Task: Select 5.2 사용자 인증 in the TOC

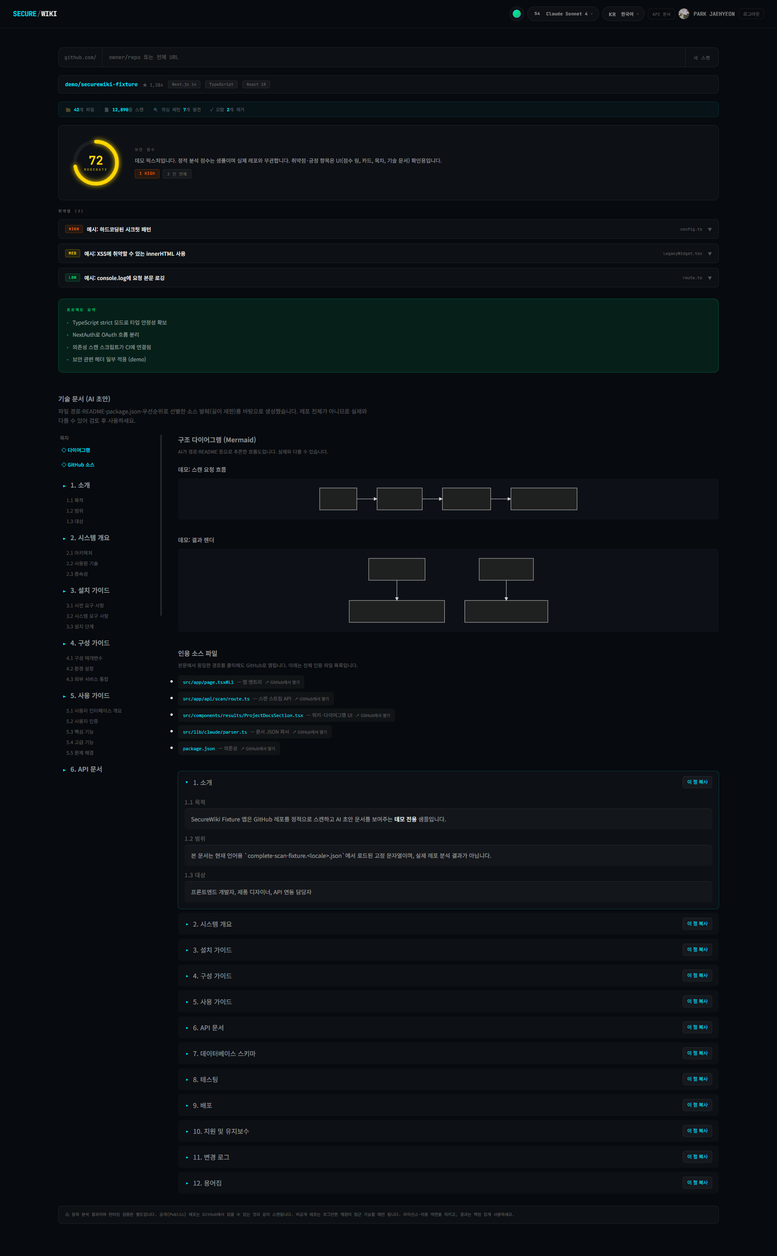Action: (82, 721)
